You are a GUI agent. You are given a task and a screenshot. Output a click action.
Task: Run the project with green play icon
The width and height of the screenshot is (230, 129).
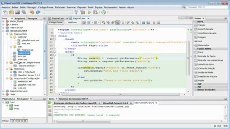click(89, 13)
